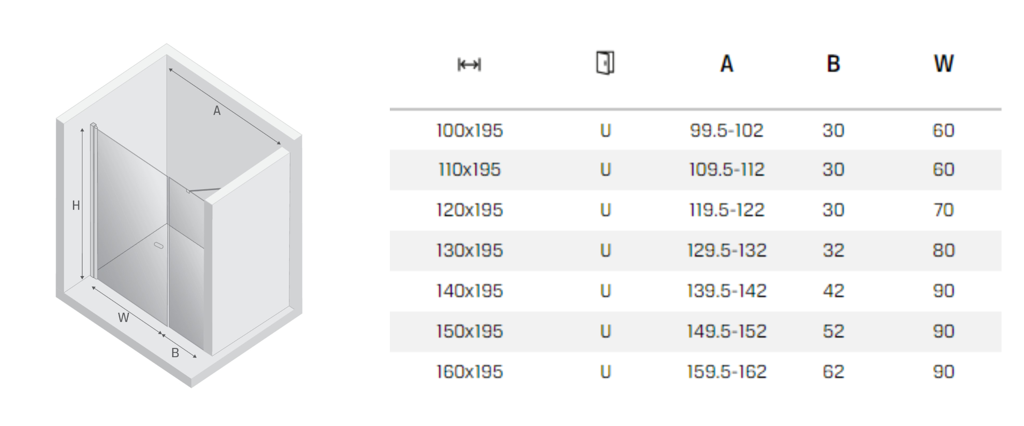This screenshot has height=426, width=1024.
Task: Click the width dimension arrow icon header
Action: click(469, 65)
